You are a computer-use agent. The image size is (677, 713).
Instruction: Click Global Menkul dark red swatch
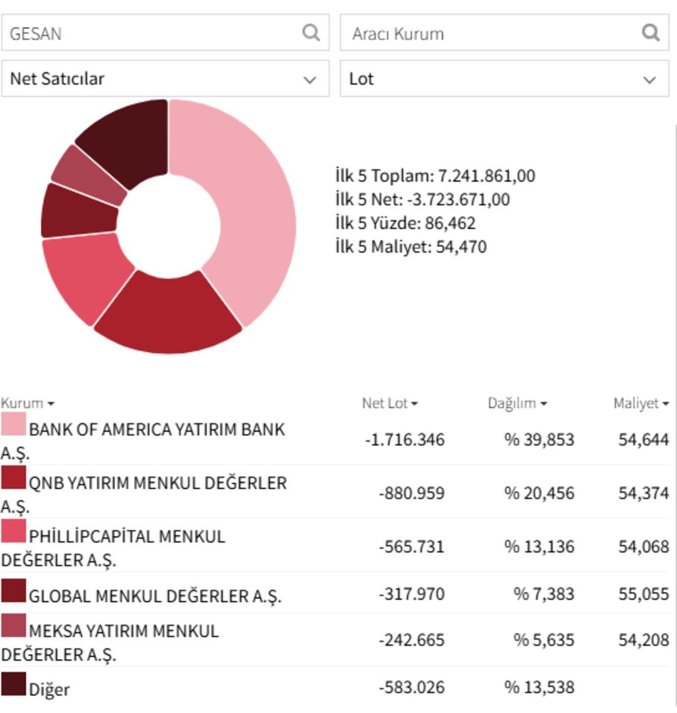point(13,590)
